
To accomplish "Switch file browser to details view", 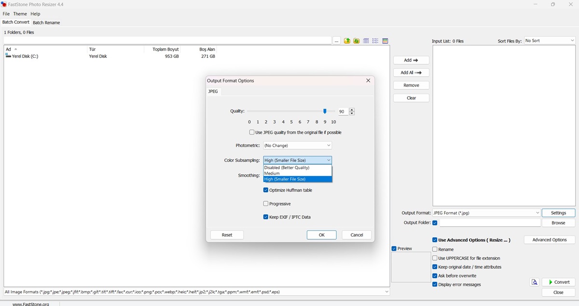I will tap(366, 41).
